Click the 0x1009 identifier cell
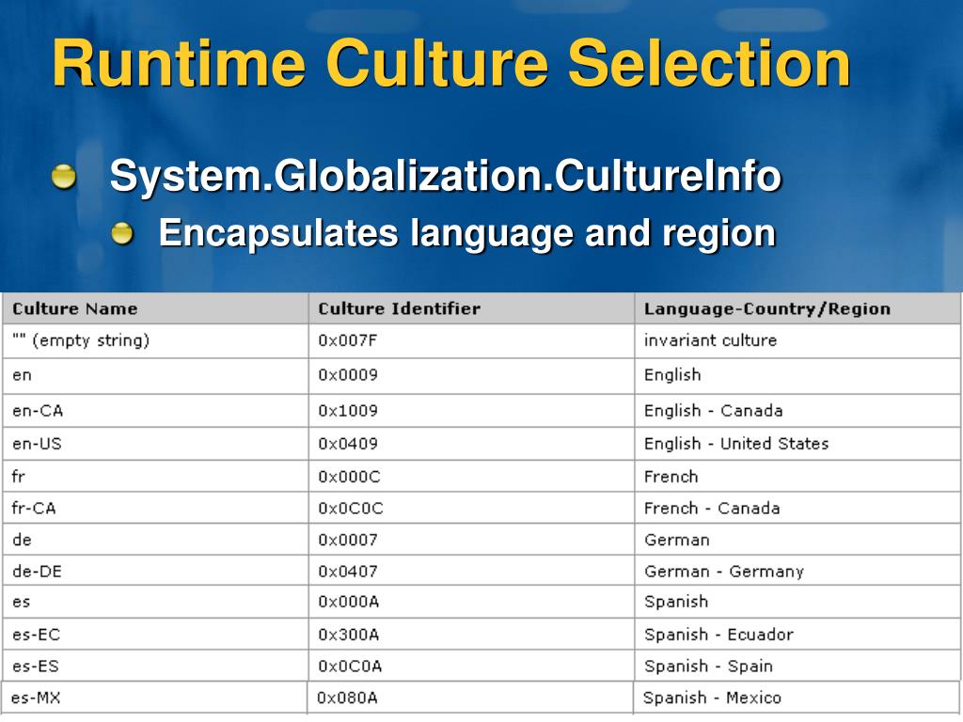This screenshot has width=963, height=722. 472,411
